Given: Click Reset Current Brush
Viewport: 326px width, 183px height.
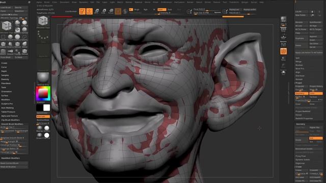Looking at the screenshot, I should (x=14, y=163).
